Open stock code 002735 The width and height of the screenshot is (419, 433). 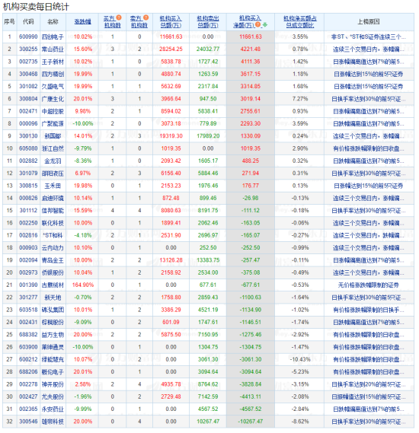28,62
